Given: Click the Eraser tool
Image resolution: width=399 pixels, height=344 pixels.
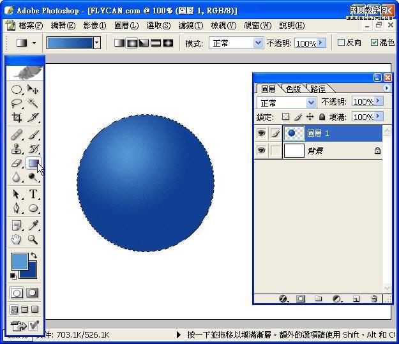Looking at the screenshot, I should point(17,163).
